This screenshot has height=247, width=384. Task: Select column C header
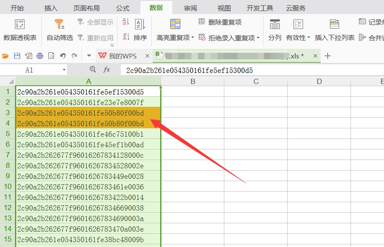click(x=256, y=81)
